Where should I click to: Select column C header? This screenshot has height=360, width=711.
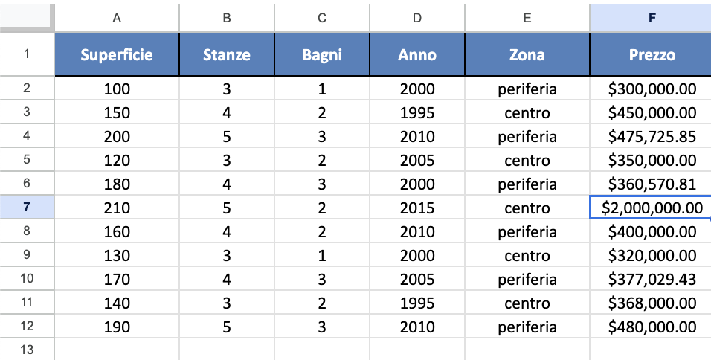(322, 18)
